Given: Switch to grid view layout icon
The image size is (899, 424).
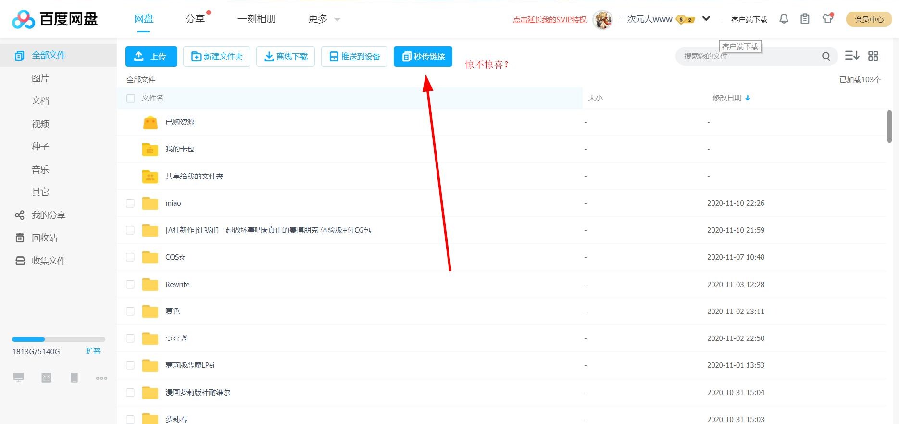Looking at the screenshot, I should click(873, 56).
